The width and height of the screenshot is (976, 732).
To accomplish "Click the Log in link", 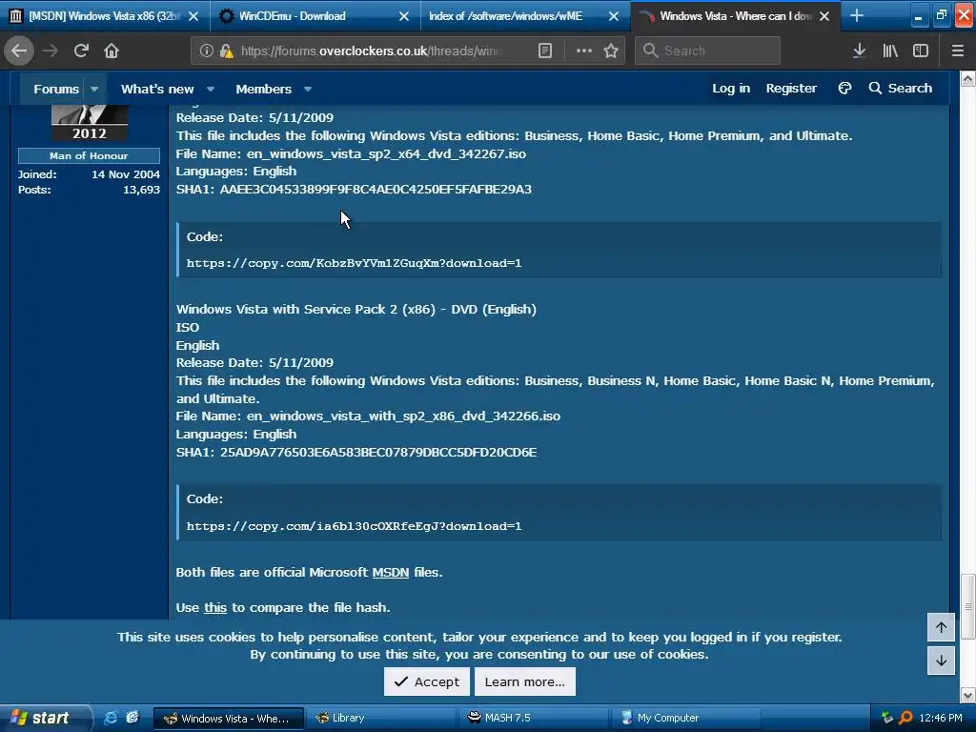I will click(x=731, y=89).
